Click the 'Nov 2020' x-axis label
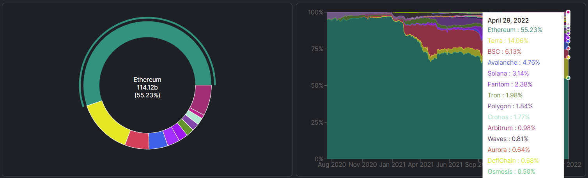Screen dimensions: 588x178 (362, 165)
